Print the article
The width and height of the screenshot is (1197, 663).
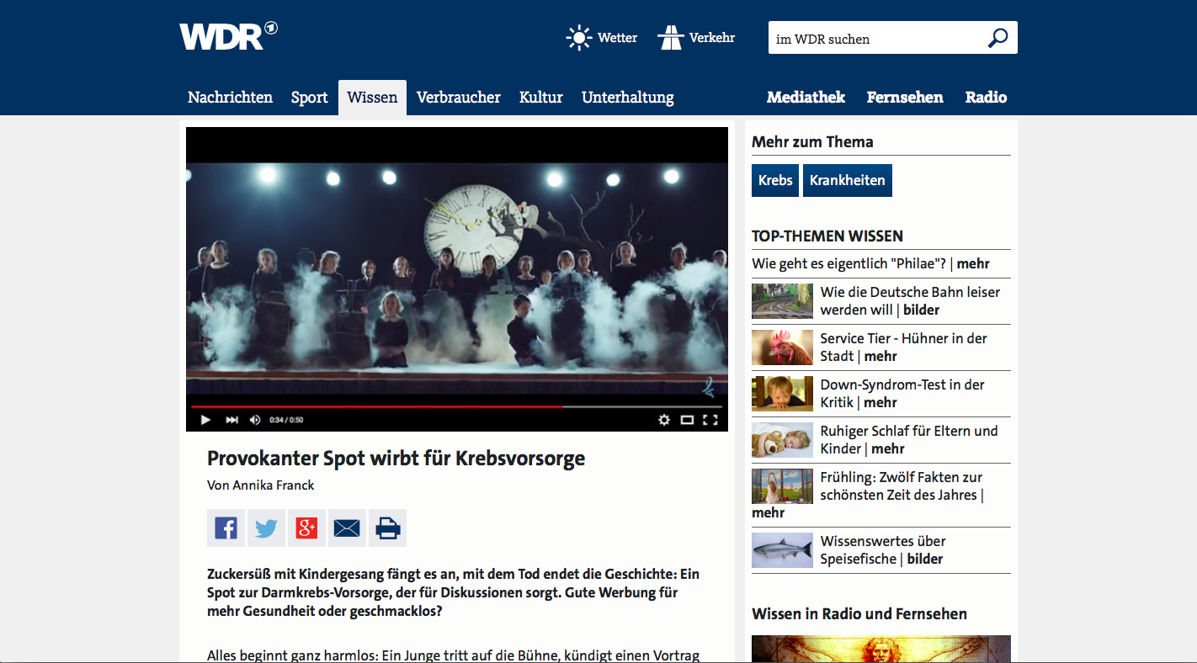tap(387, 528)
